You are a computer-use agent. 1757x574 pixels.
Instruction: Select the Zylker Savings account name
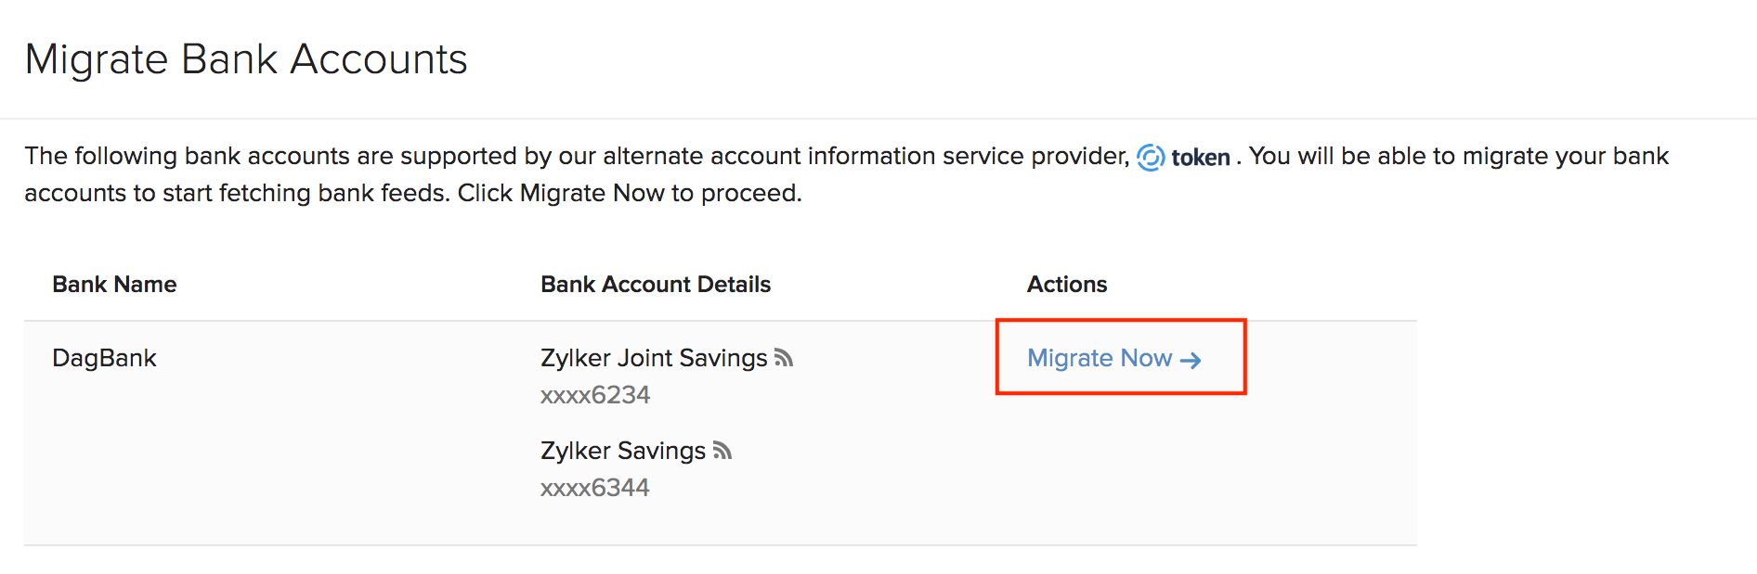pyautogui.click(x=623, y=451)
